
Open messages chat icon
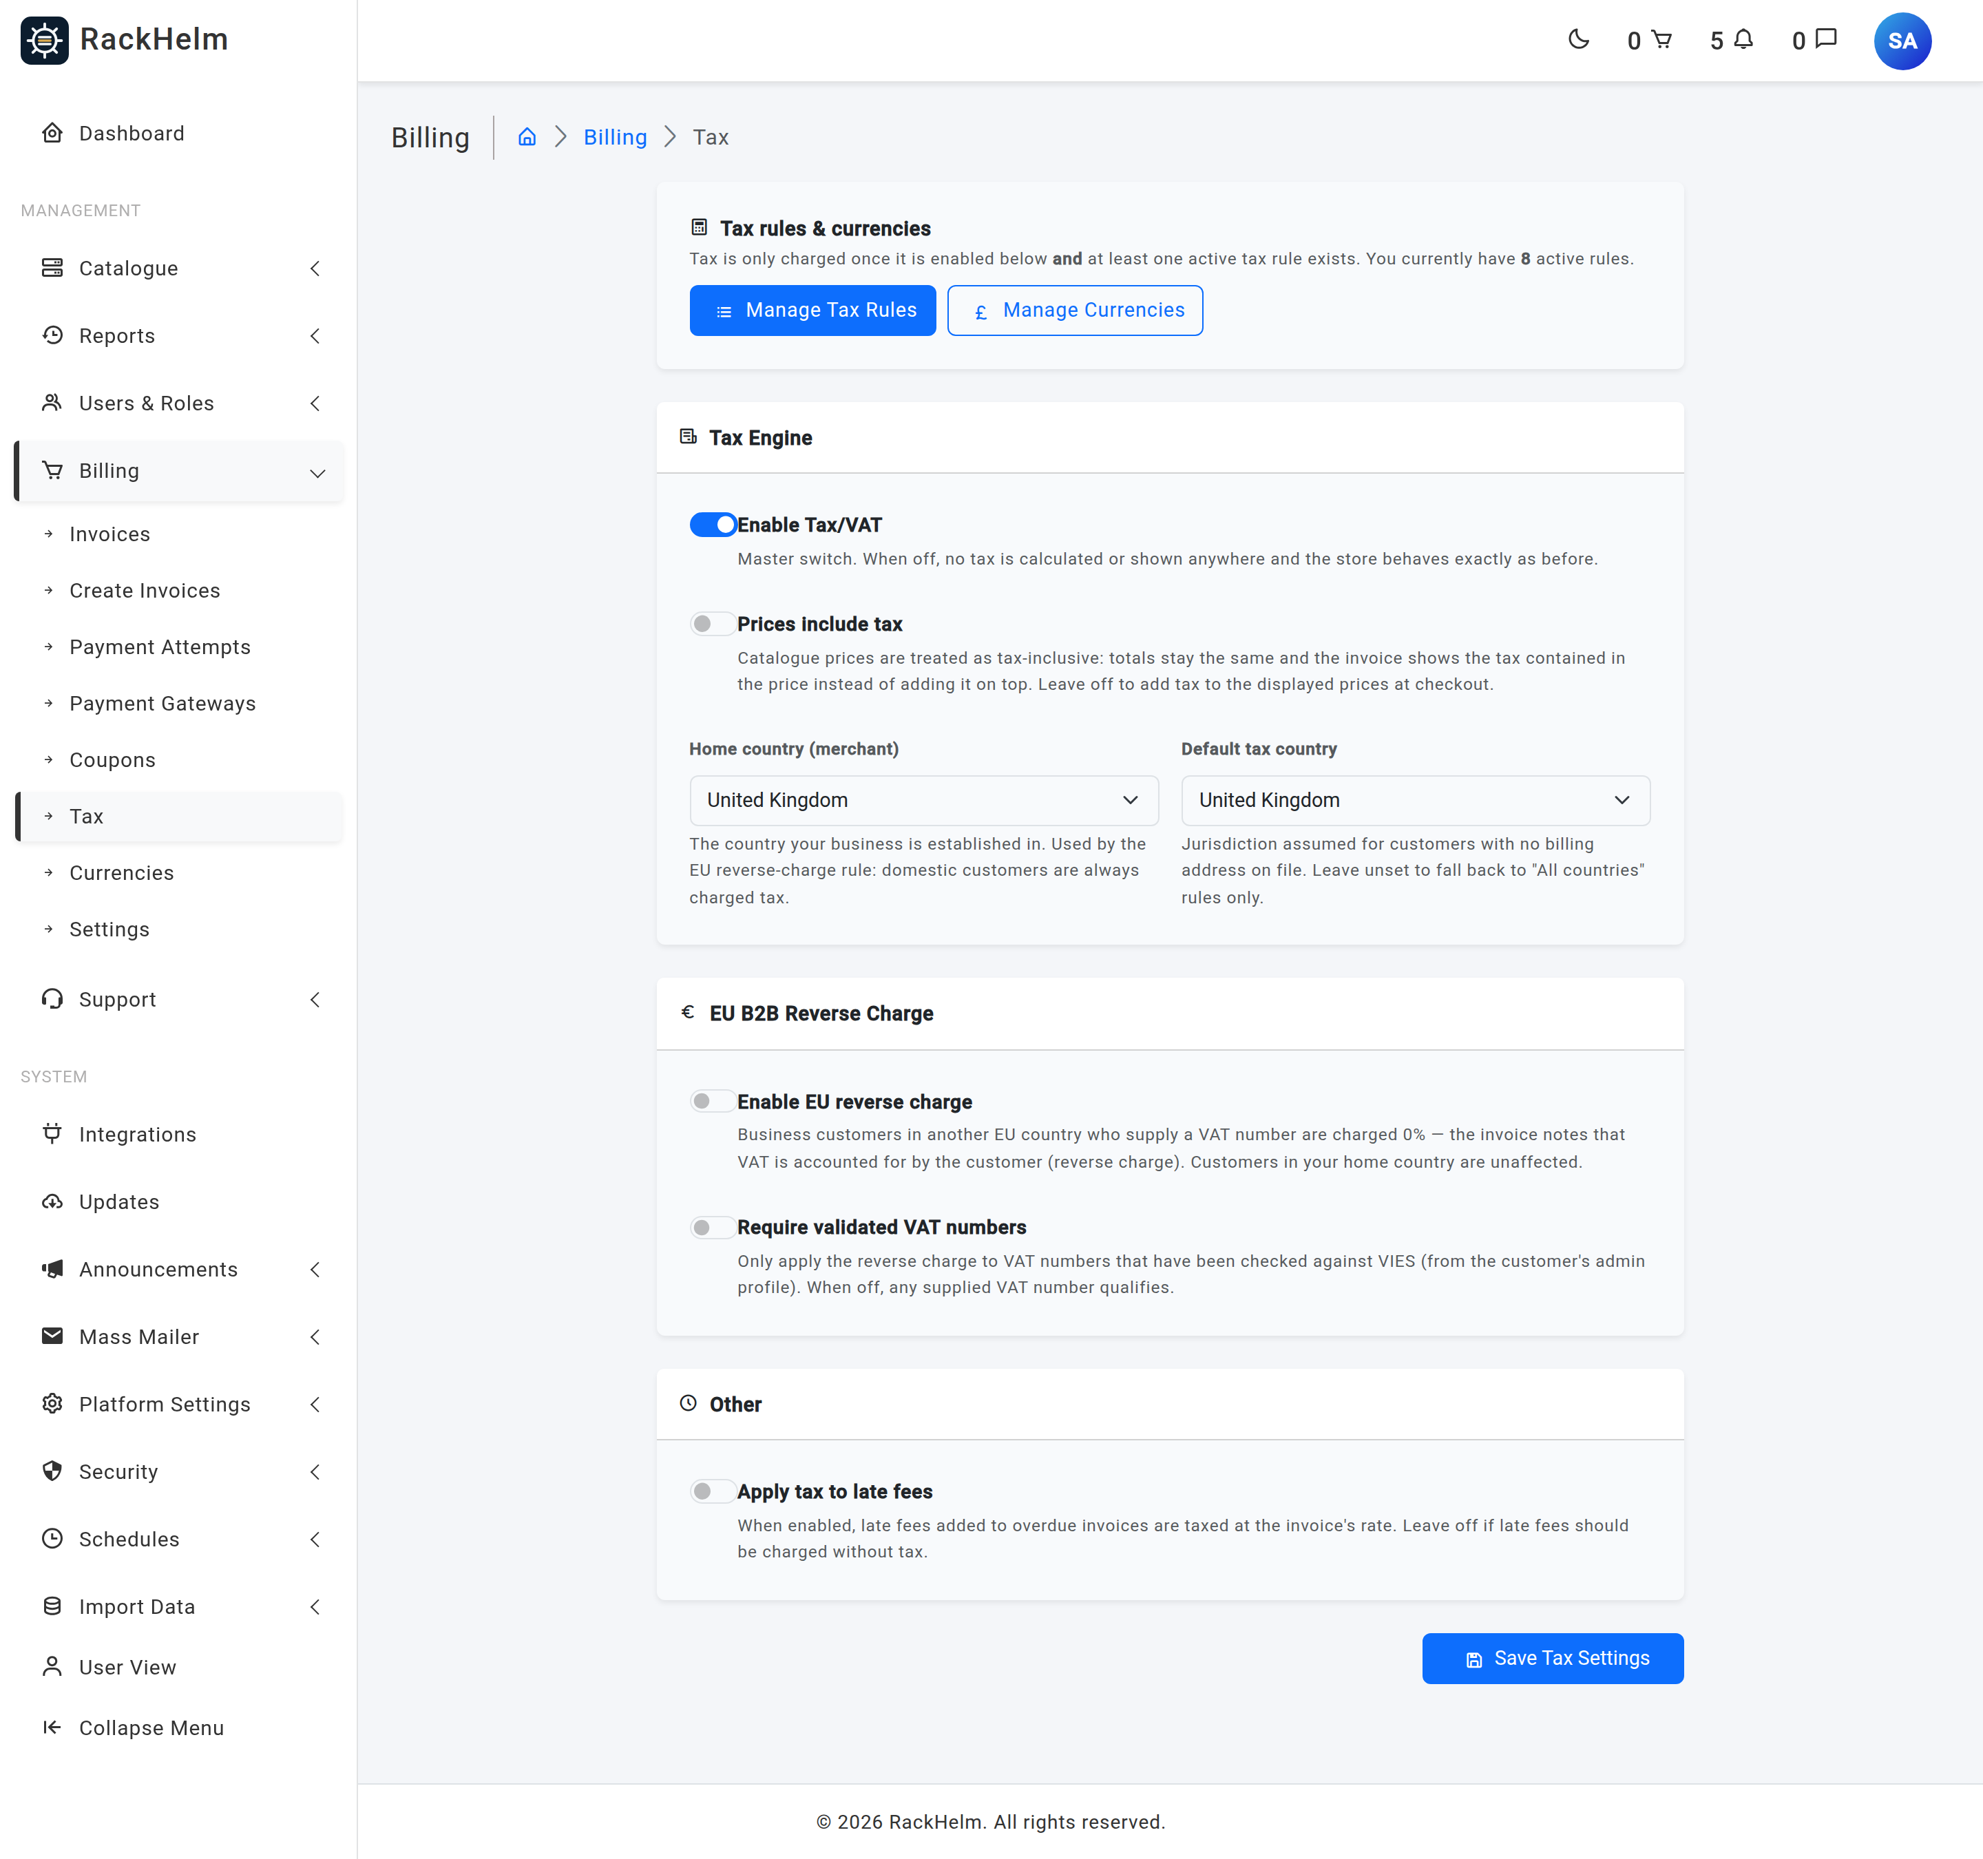[x=1825, y=40]
